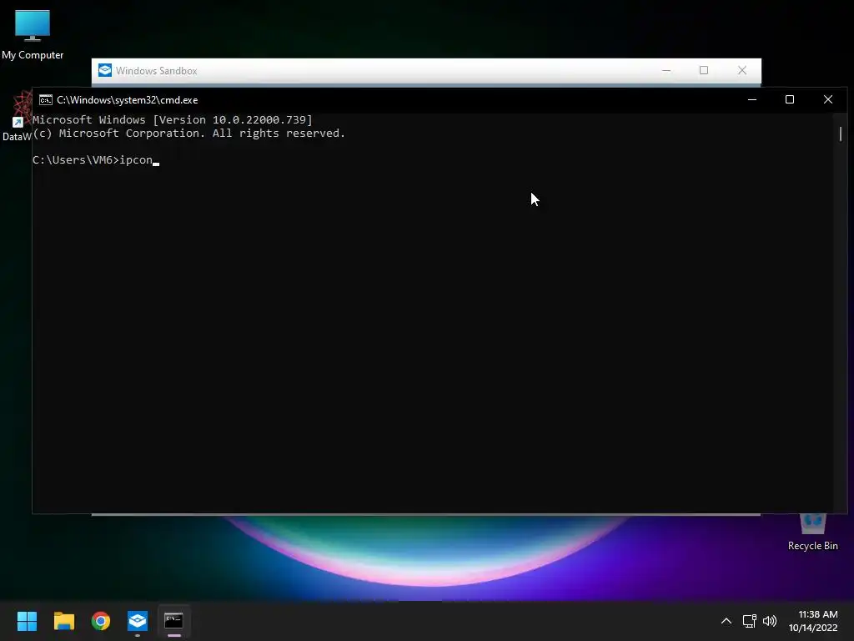Maximize the cmd.exe window
Image resolution: width=854 pixels, height=641 pixels.
[x=790, y=100]
